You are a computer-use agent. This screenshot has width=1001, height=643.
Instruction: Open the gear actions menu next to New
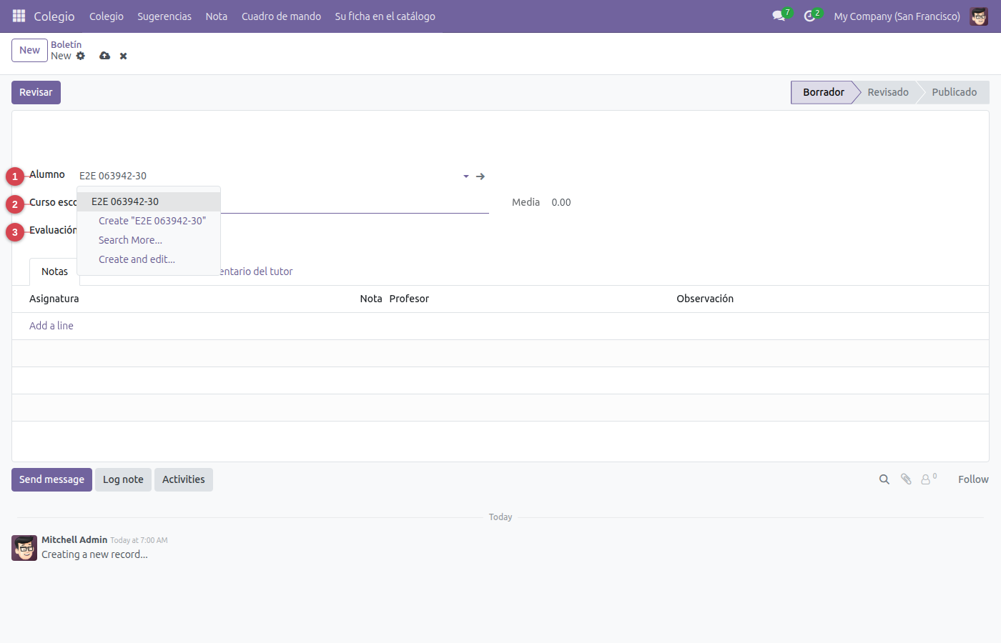[80, 56]
